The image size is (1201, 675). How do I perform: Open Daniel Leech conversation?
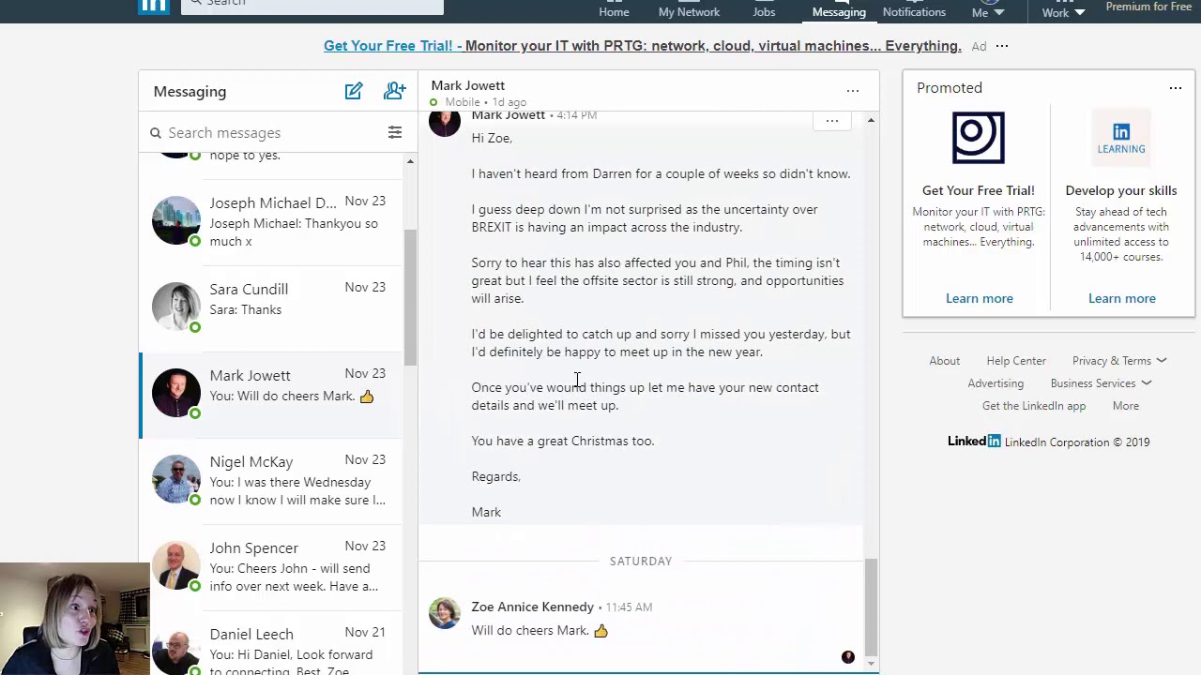tap(270, 644)
